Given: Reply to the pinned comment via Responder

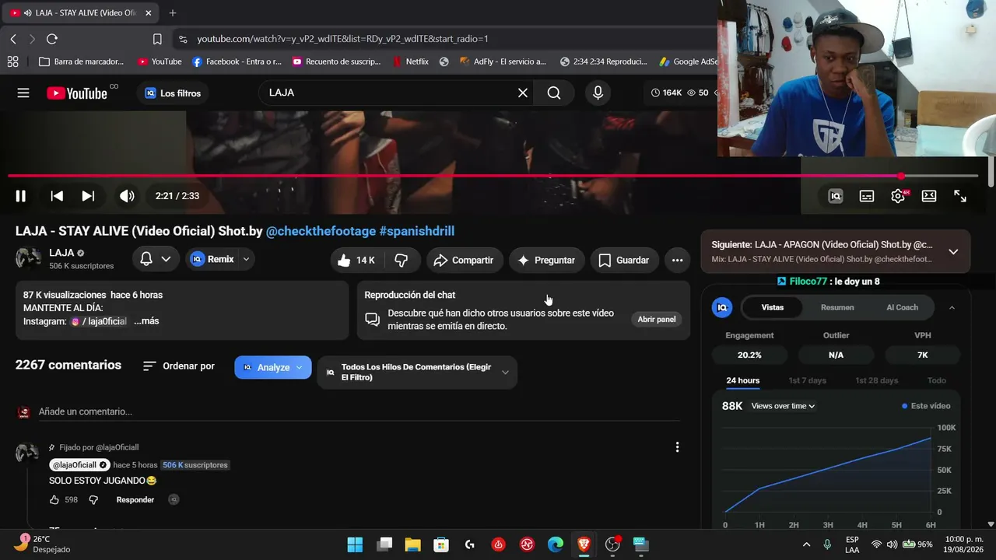Looking at the screenshot, I should coord(135,500).
